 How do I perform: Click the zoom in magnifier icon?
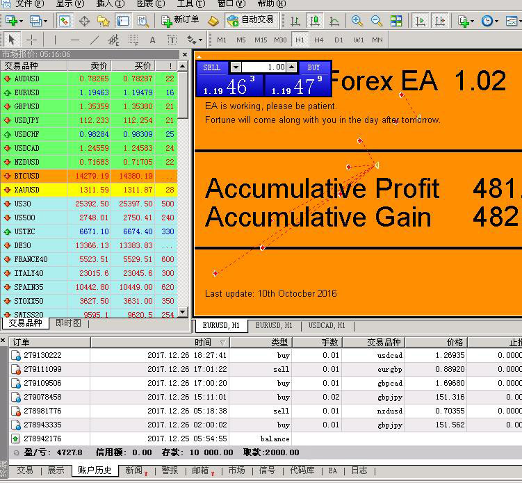point(357,21)
